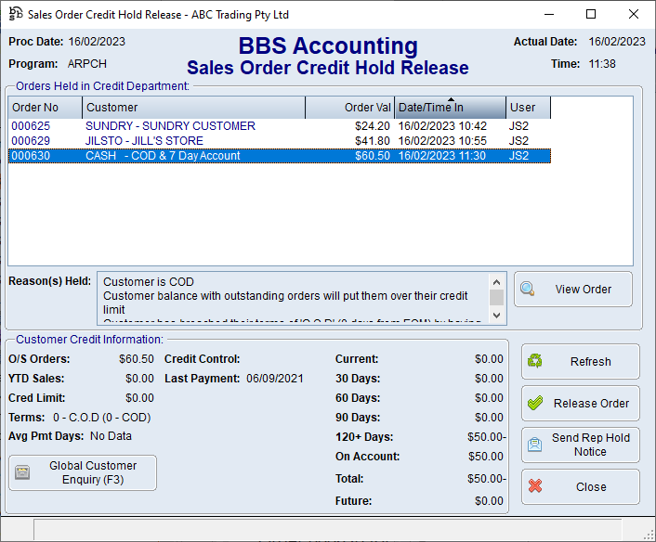Sort by Order No column header
Image resolution: width=656 pixels, height=542 pixels.
click(x=45, y=108)
